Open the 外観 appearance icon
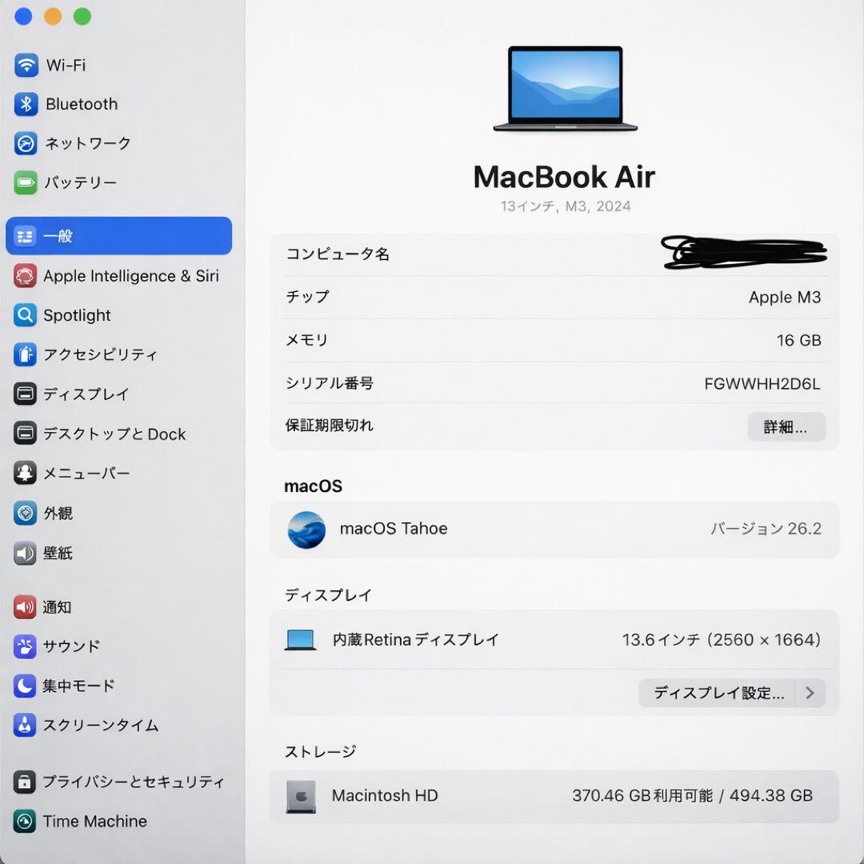 [25, 513]
